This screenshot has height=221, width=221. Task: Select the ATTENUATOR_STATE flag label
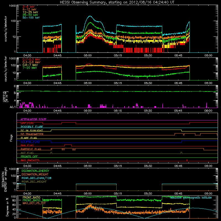33,119
